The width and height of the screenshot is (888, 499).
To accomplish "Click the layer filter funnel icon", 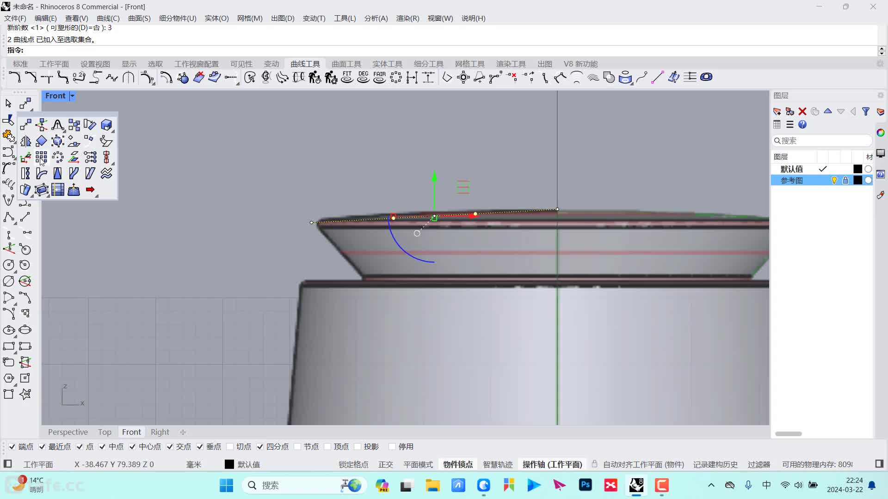I will click(x=866, y=111).
